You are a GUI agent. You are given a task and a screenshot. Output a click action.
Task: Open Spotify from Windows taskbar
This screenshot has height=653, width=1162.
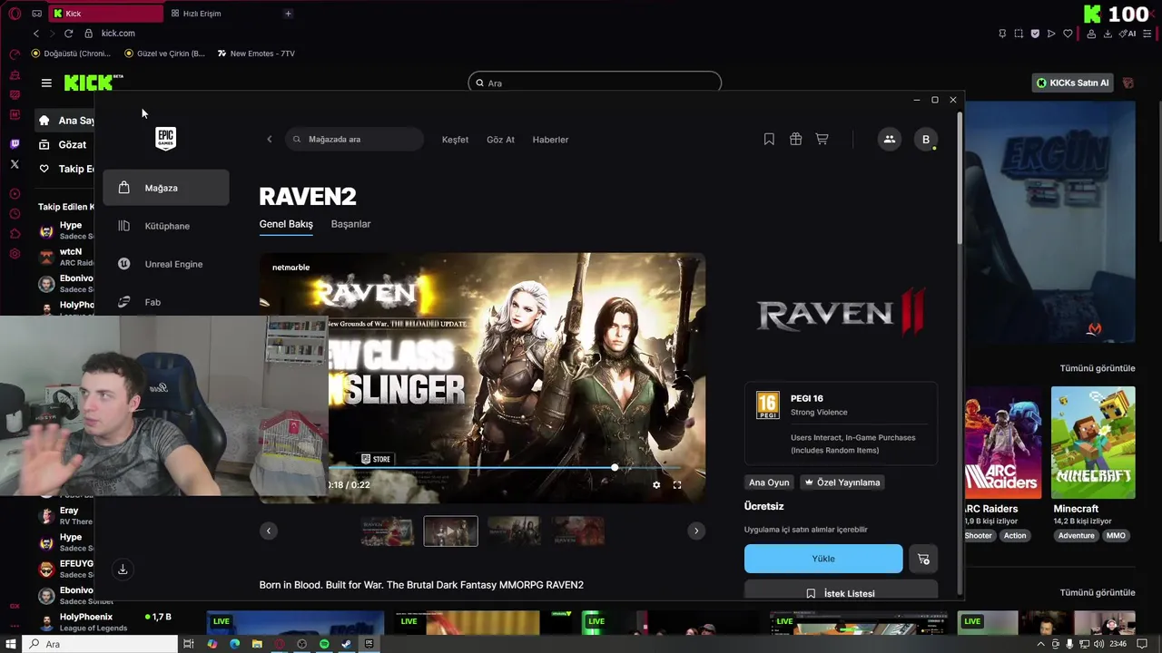click(324, 644)
